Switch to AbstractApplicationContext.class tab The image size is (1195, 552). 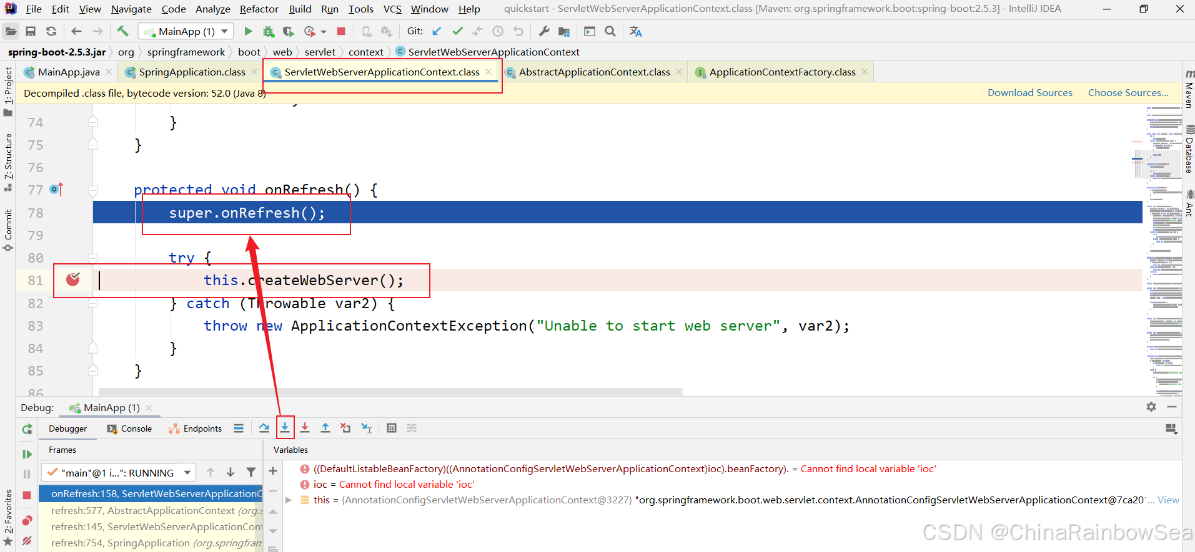click(594, 72)
